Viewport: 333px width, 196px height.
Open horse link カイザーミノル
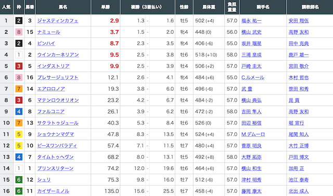(x=53, y=191)
